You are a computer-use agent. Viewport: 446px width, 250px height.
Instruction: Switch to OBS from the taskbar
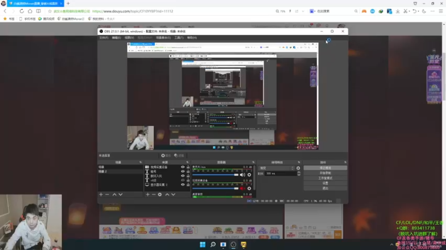pyautogui.click(x=233, y=244)
